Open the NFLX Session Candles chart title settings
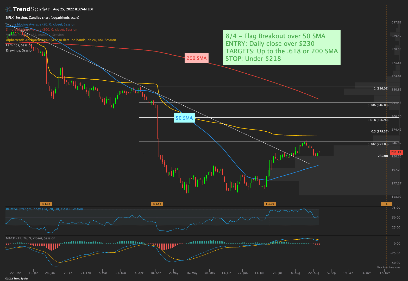This screenshot has height=281, width=408. coord(42,18)
